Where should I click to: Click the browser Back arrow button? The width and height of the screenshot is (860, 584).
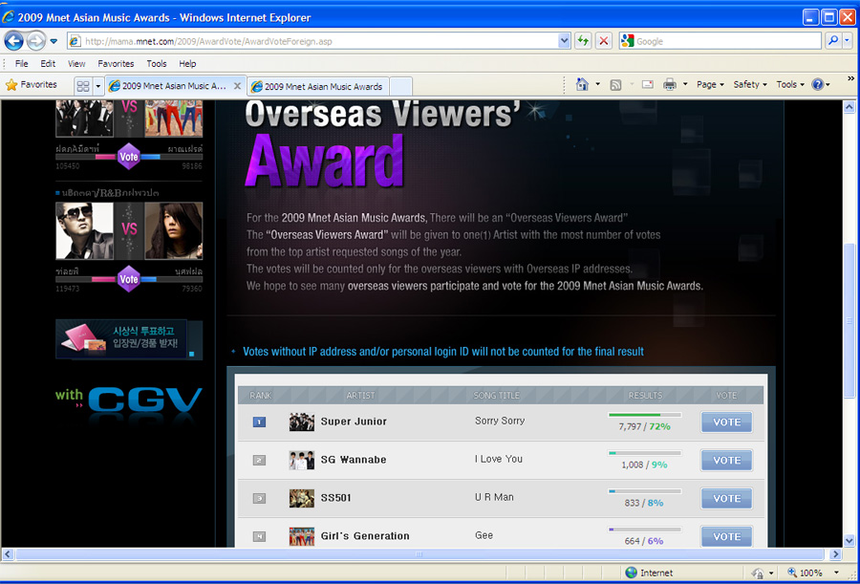[x=13, y=40]
